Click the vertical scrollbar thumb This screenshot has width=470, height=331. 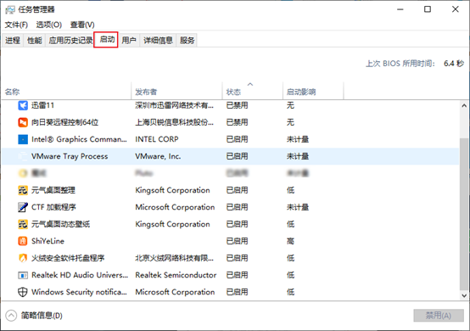464,215
